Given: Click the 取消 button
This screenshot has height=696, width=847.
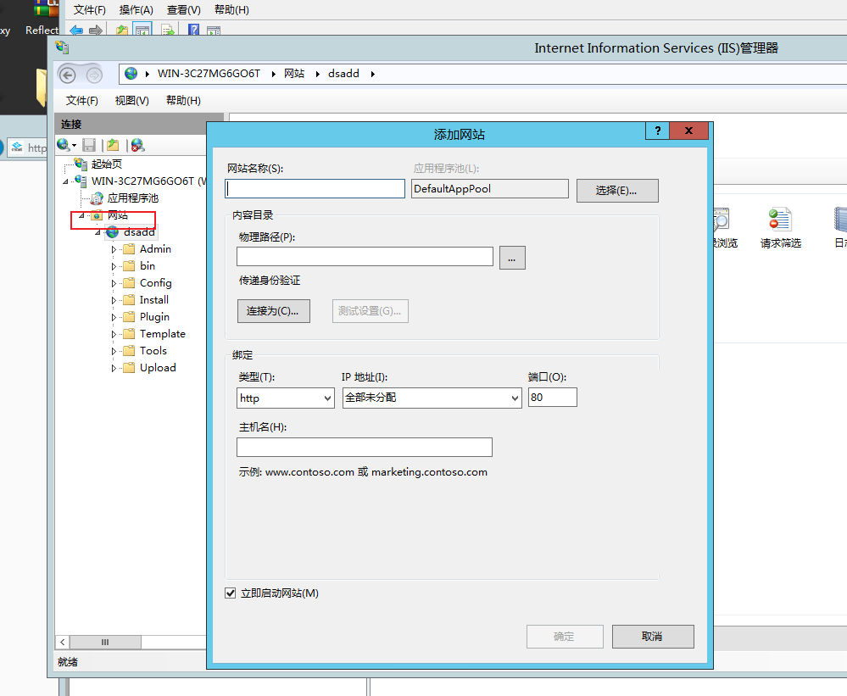Looking at the screenshot, I should (x=653, y=637).
